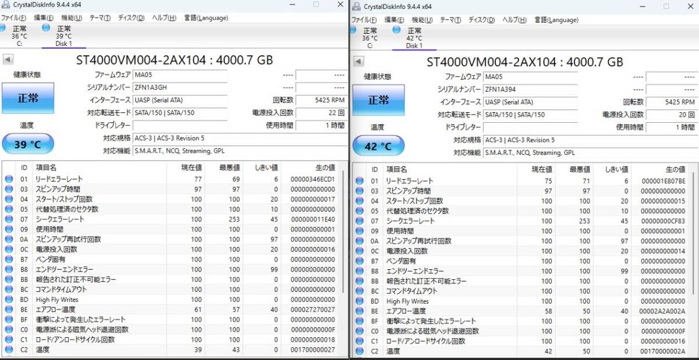The width and height of the screenshot is (699, 360).
Task: Open the ファイル menu
Action: [13, 18]
